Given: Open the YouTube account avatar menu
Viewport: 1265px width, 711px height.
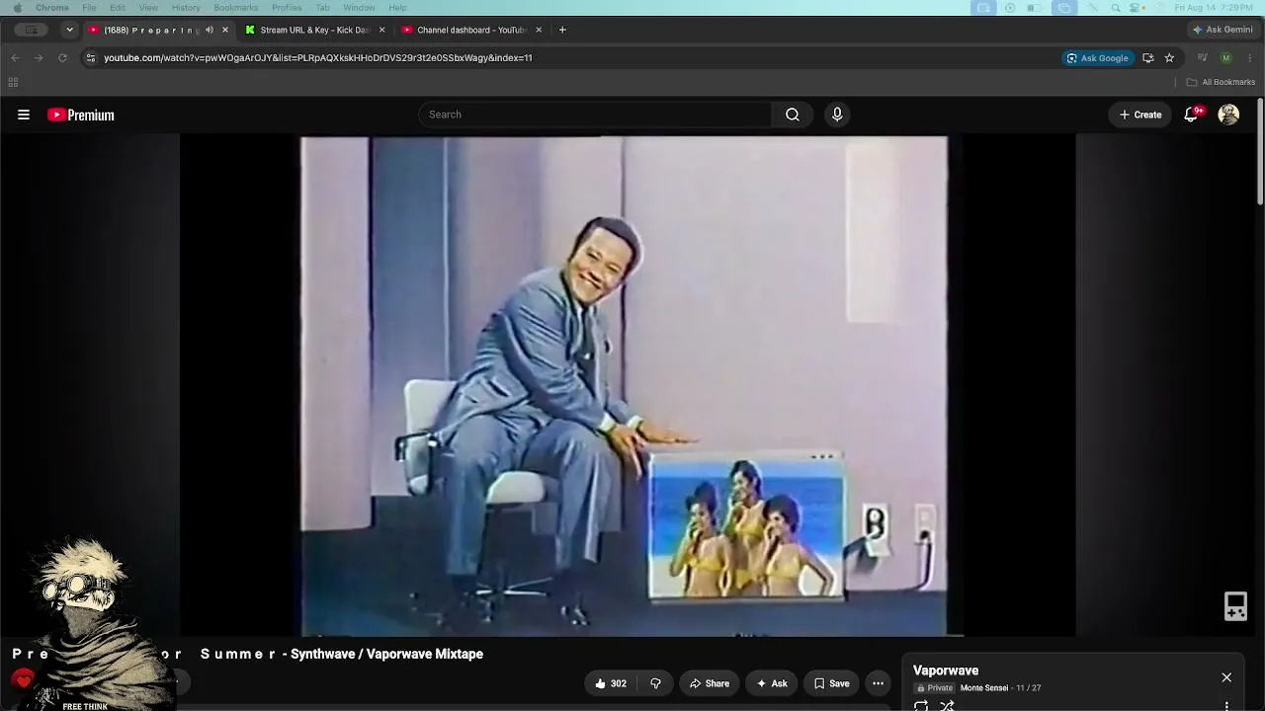Looking at the screenshot, I should pos(1228,115).
